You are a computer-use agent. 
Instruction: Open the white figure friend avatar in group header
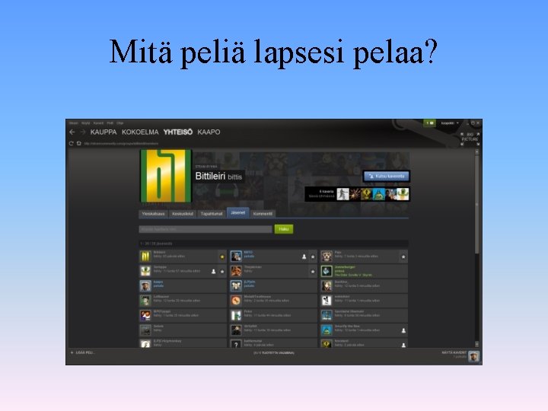coord(342,194)
